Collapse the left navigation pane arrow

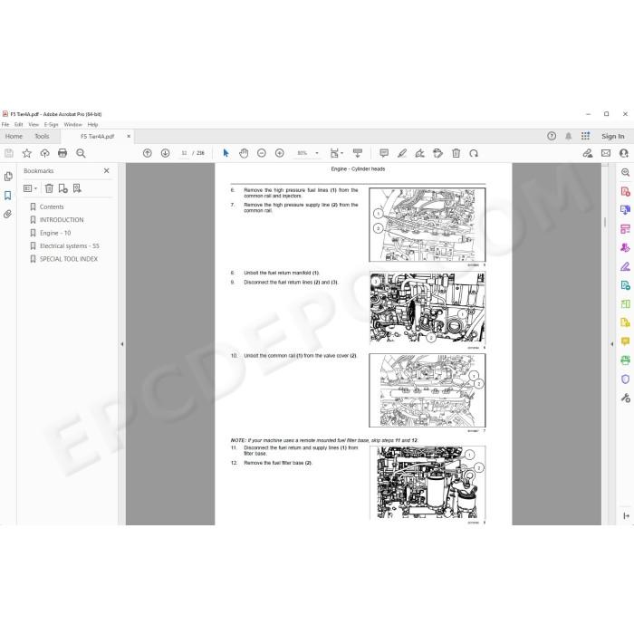click(x=122, y=344)
